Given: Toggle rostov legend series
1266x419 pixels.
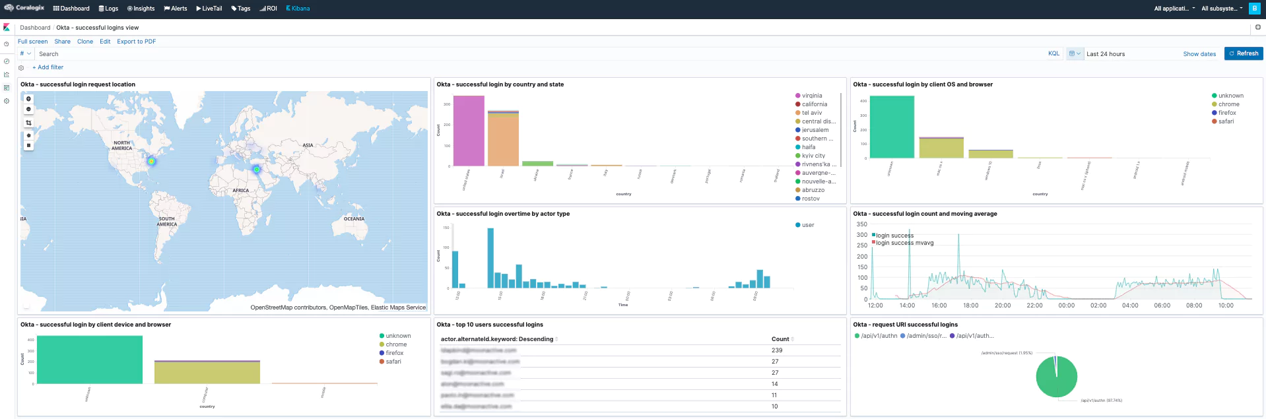Looking at the screenshot, I should (x=807, y=199).
